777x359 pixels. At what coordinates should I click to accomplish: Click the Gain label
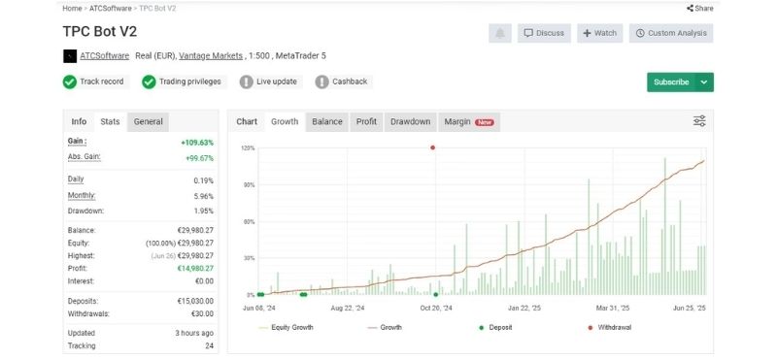point(78,142)
